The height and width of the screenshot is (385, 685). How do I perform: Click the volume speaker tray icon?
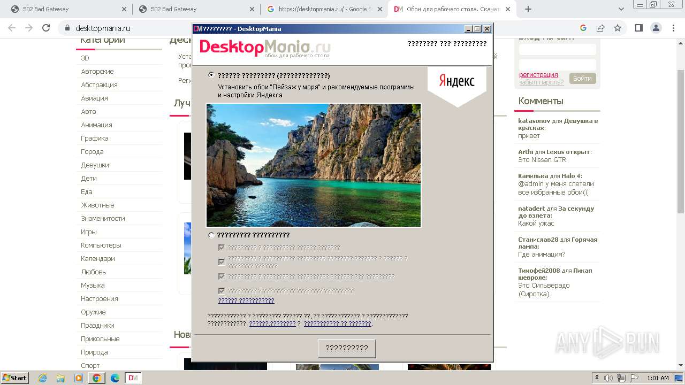point(608,378)
